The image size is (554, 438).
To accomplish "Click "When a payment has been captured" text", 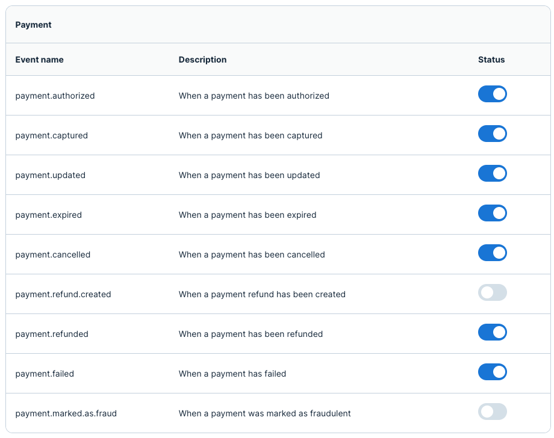I will [x=251, y=135].
